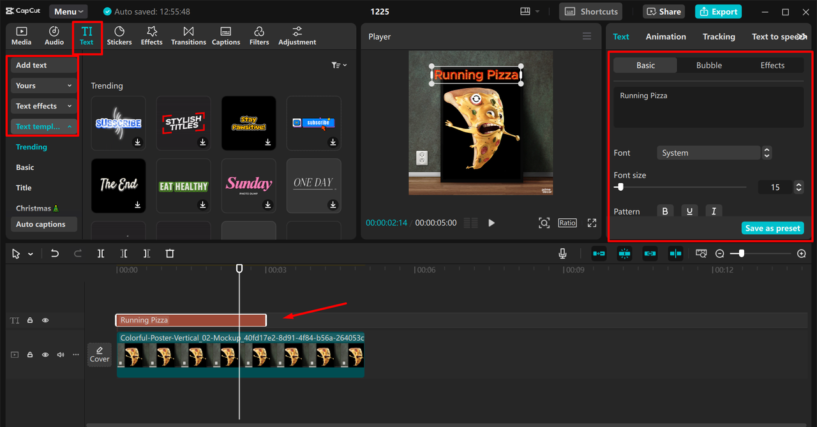Open the Transitions panel
The image size is (817, 427).
pyautogui.click(x=188, y=36)
